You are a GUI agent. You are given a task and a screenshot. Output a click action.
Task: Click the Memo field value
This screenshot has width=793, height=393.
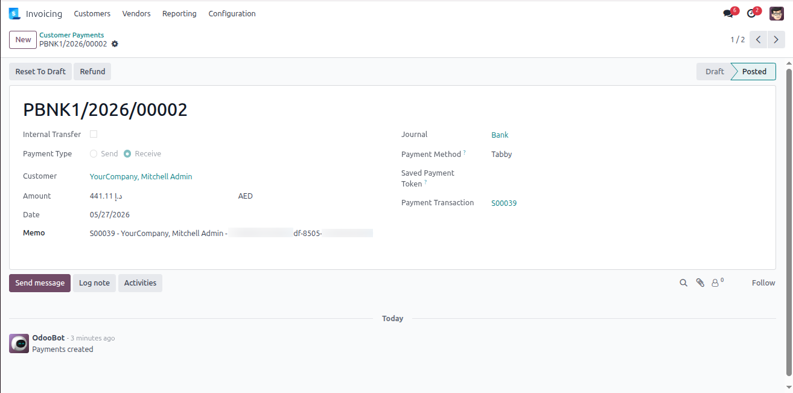(x=231, y=233)
